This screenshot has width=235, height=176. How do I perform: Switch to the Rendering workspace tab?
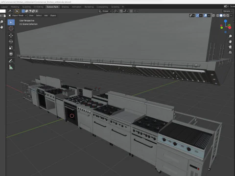89,7
